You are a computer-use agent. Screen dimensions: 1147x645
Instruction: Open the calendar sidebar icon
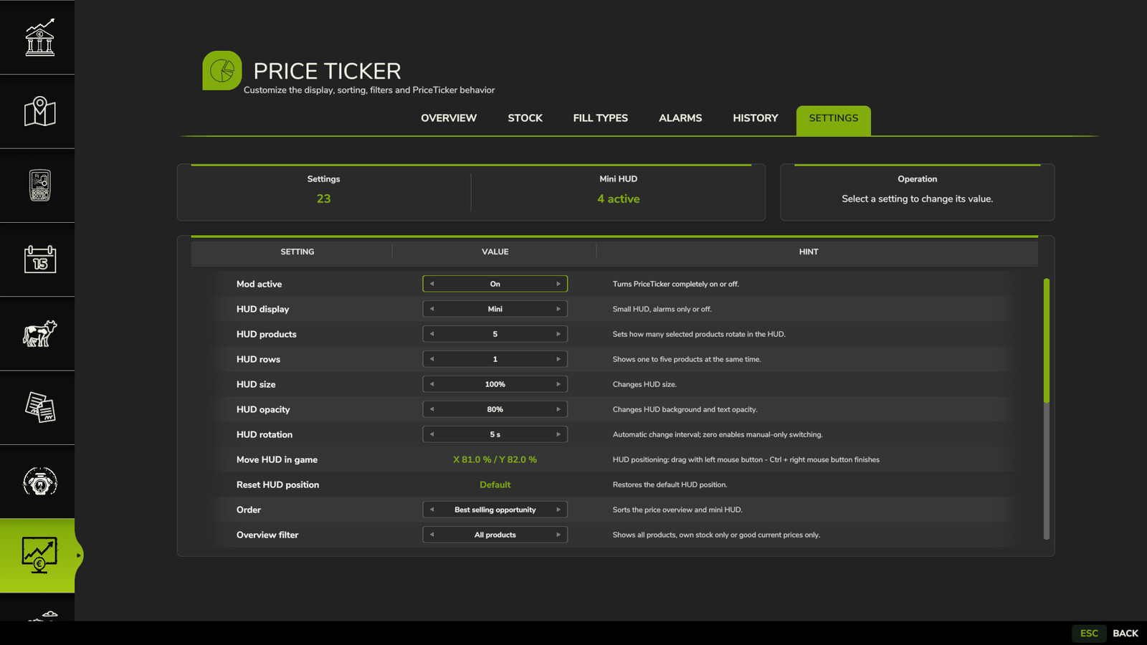(x=39, y=259)
